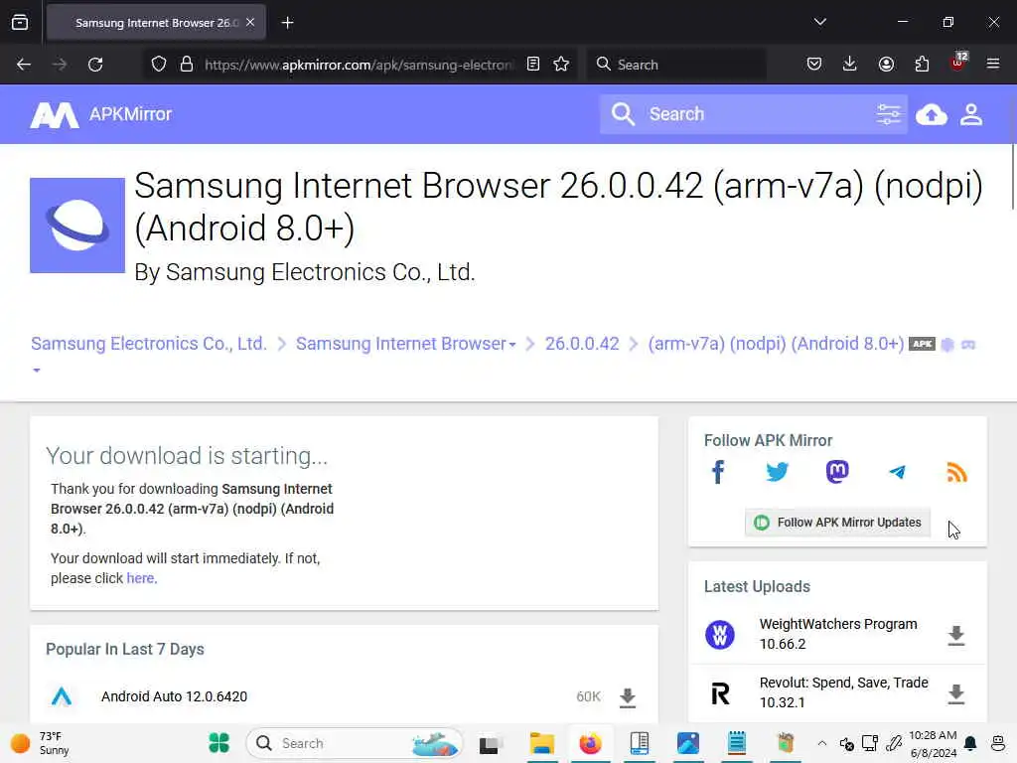Expand Samsung Internet Browser breadcrumb dropdown
This screenshot has width=1017, height=763.
(x=512, y=345)
